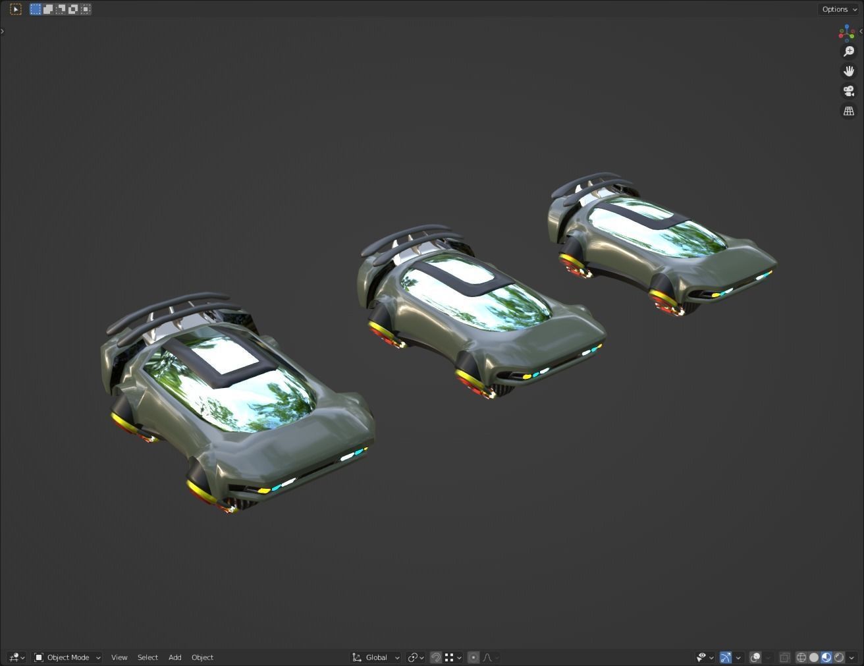Toggle proportional editing
The height and width of the screenshot is (666, 864).
(x=473, y=657)
